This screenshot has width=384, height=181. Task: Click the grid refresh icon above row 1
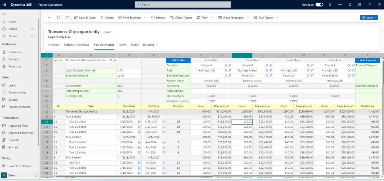(46, 55)
